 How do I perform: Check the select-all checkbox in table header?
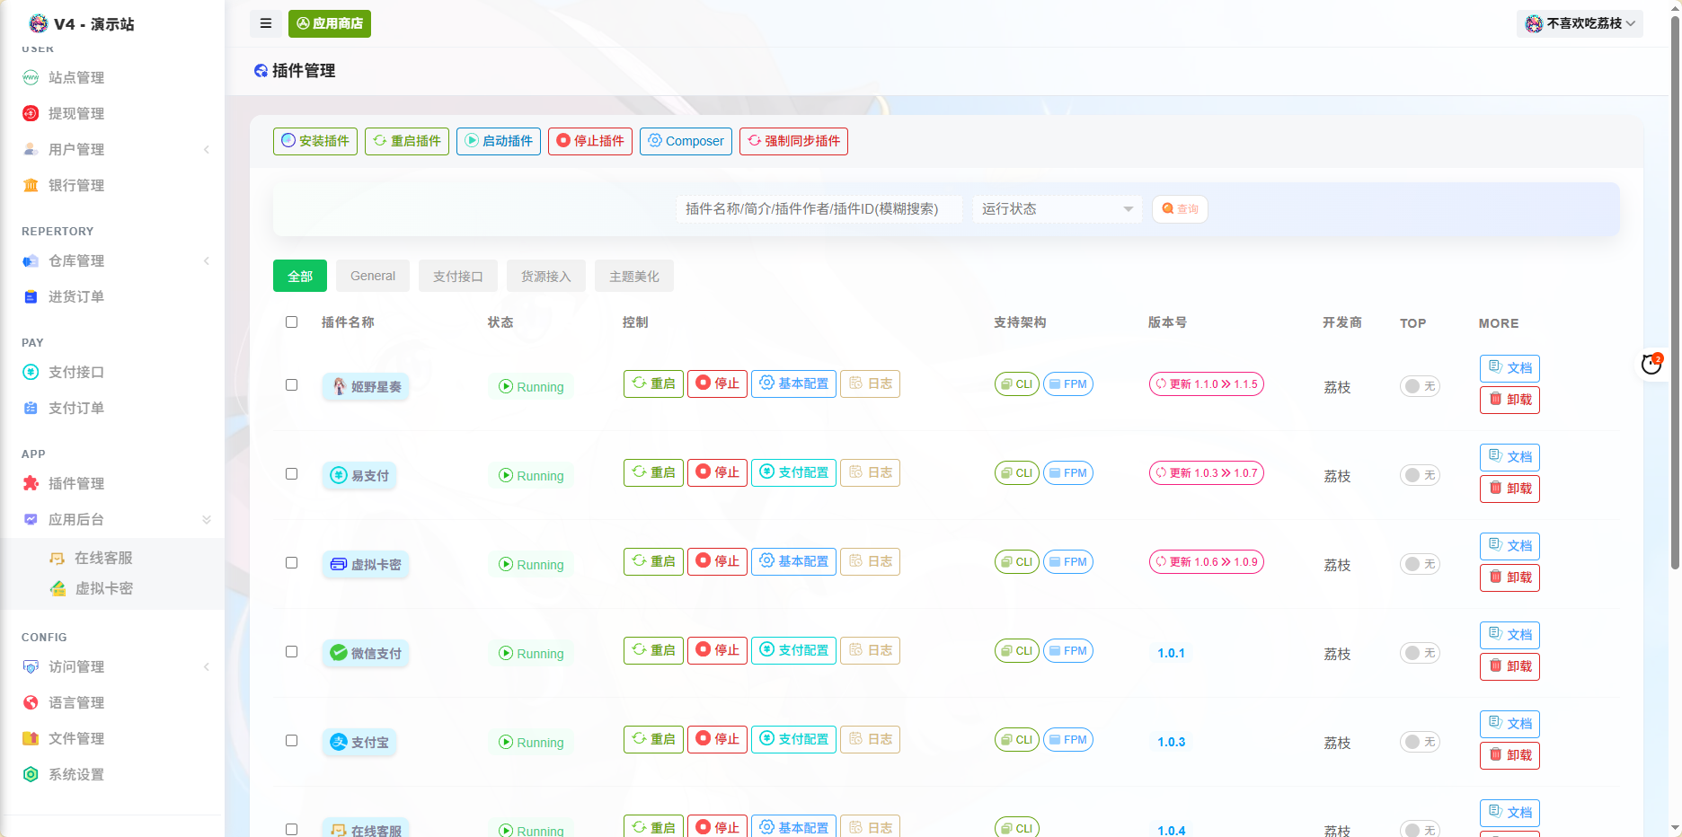[291, 322]
